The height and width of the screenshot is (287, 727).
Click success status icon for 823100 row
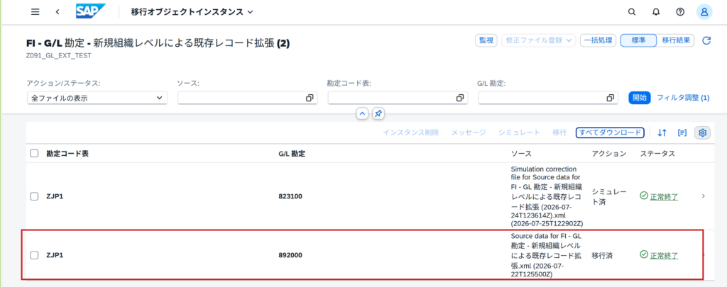point(643,196)
